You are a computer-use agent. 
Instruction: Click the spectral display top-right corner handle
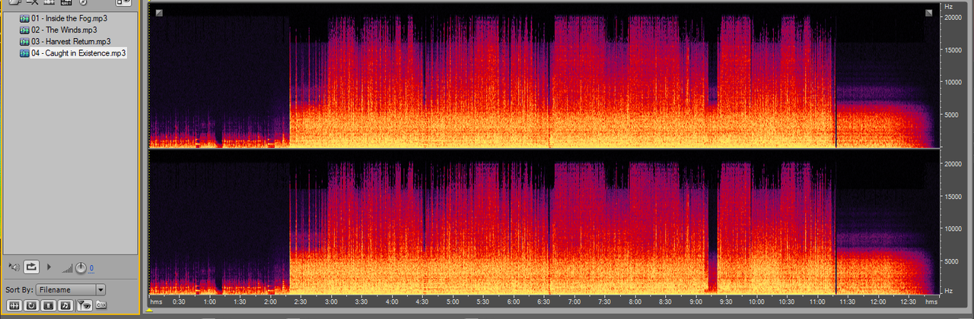pos(929,13)
